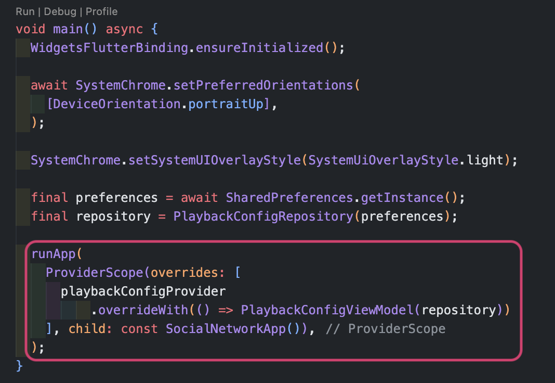
Task: Click the async keyword
Action: (x=124, y=29)
